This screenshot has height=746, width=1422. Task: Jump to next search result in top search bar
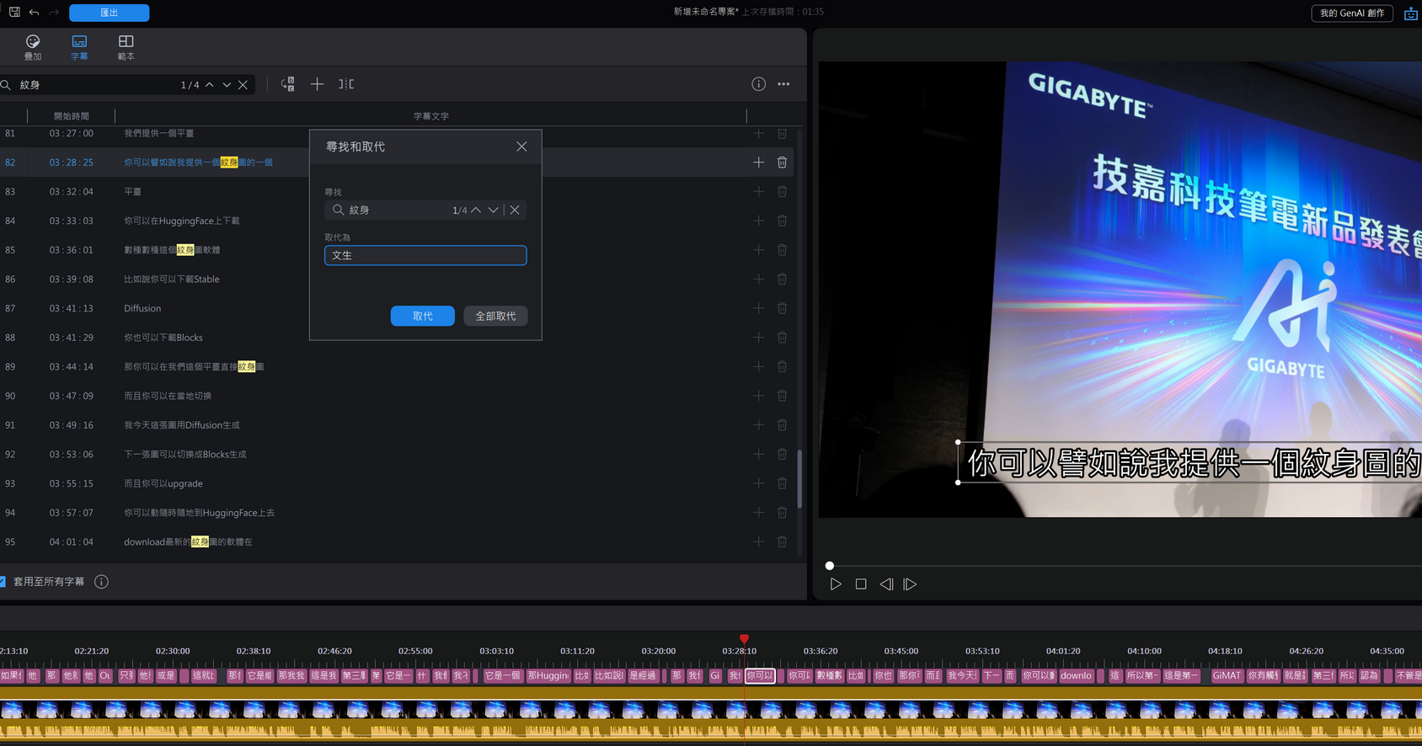(227, 85)
